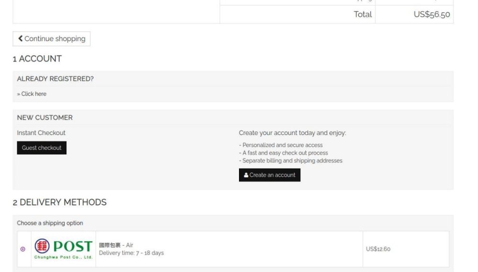Go back via Continue shopping text
This screenshot has height=272, width=478.
pos(55,39)
